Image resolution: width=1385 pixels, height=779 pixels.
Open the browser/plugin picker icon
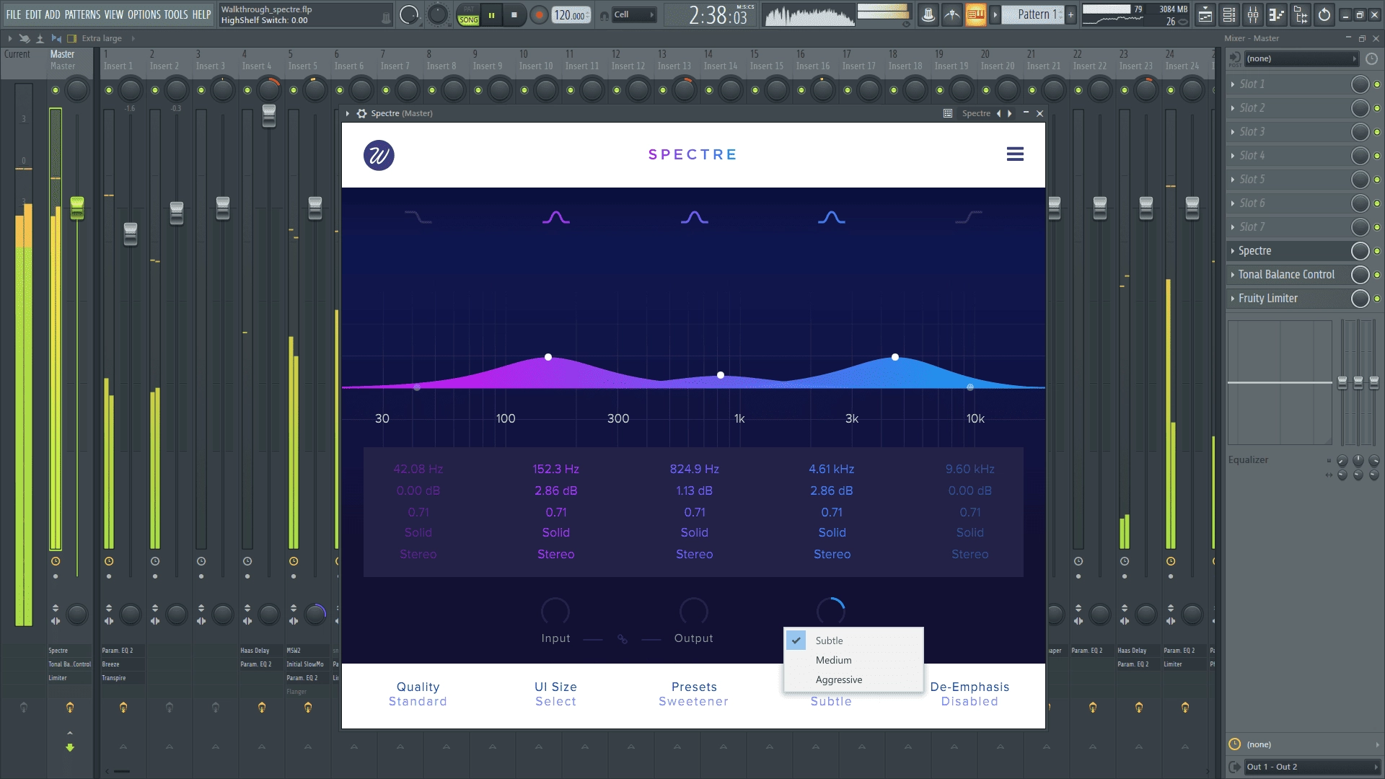coord(1301,14)
